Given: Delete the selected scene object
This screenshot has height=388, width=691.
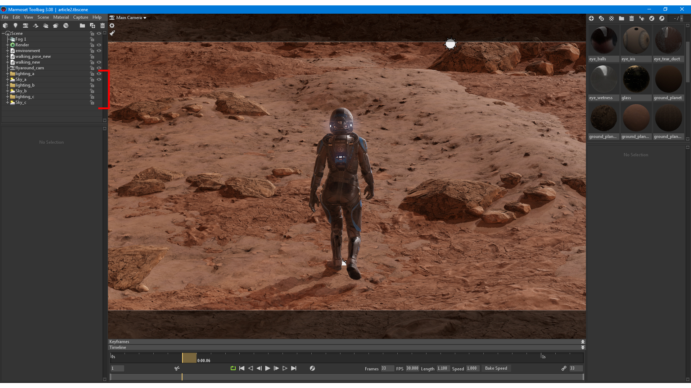Looking at the screenshot, I should [x=103, y=26].
